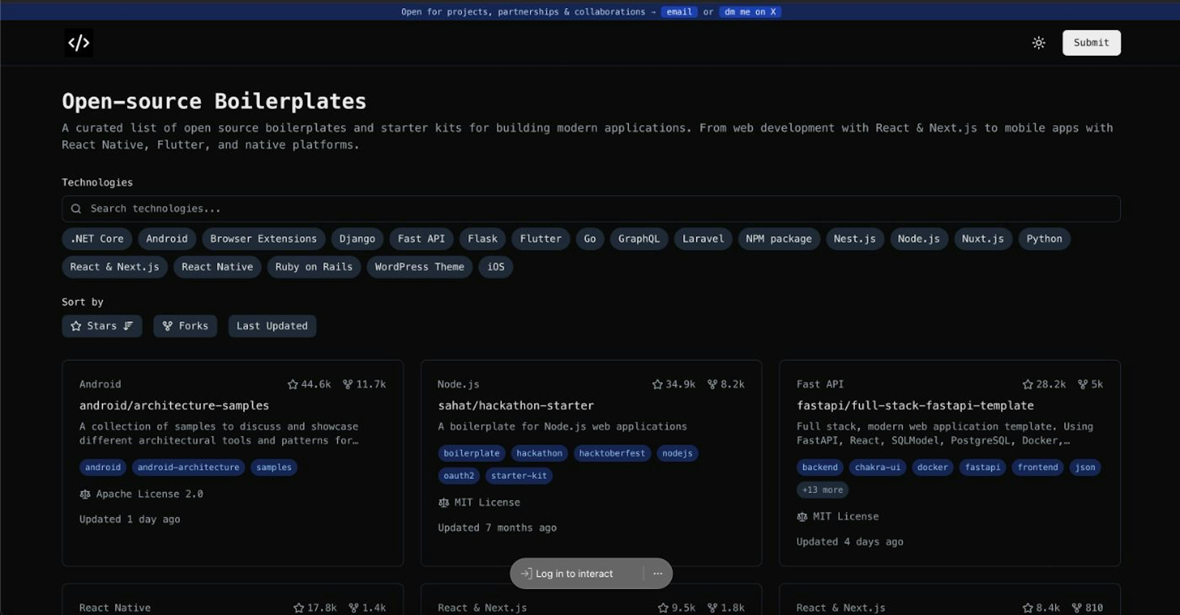This screenshot has height=615, width=1180.
Task: Click license icon on fastapi template card
Action: click(802, 517)
